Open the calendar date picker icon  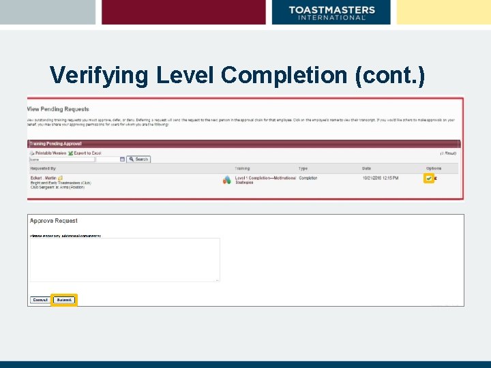(x=123, y=159)
